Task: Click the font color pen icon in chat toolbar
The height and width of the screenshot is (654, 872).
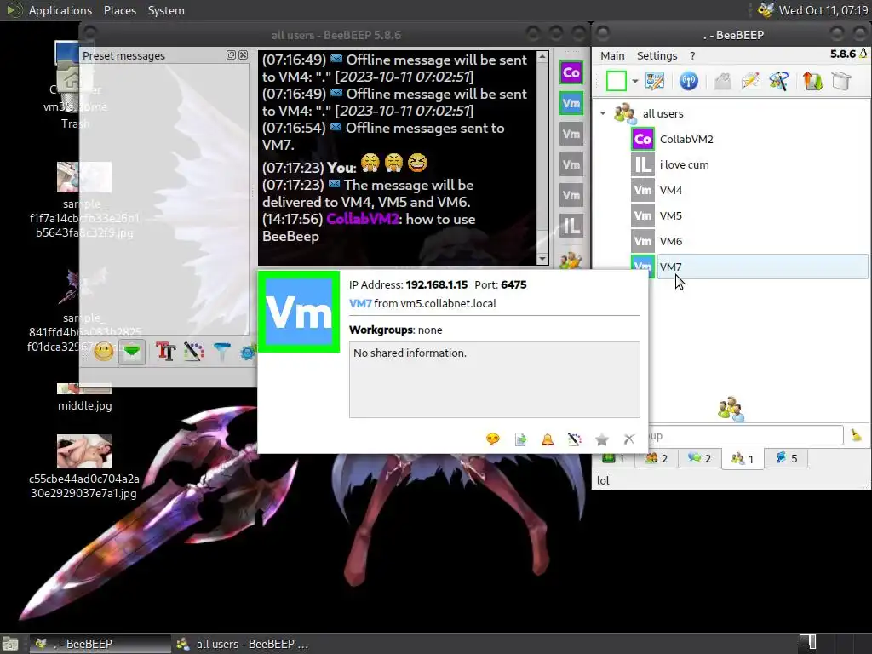Action: pos(194,352)
